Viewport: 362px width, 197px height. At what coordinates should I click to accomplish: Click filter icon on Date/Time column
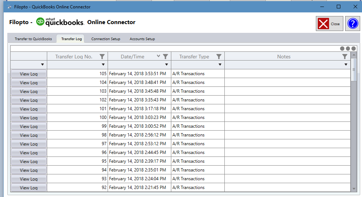tap(165, 57)
